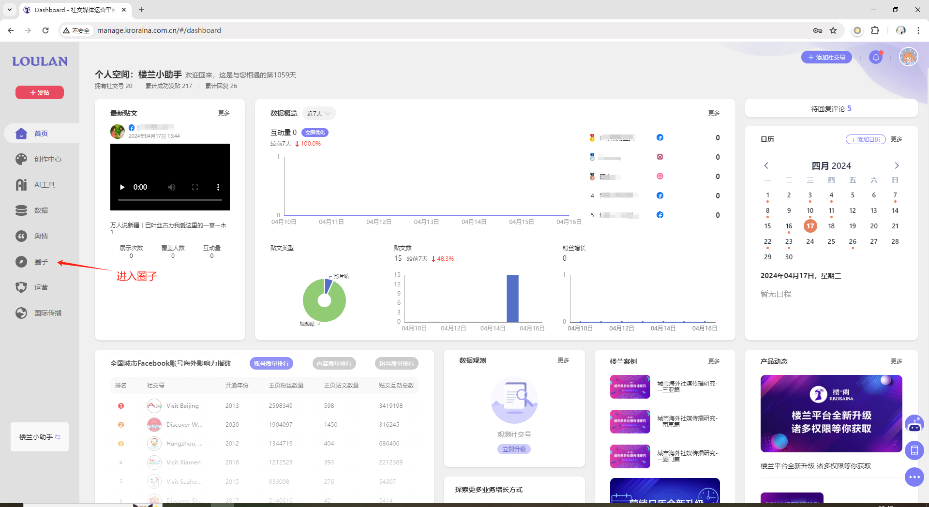The image size is (929, 507).
Task: Click the 贴文数 bar for 04月15日
Action: tap(512, 298)
